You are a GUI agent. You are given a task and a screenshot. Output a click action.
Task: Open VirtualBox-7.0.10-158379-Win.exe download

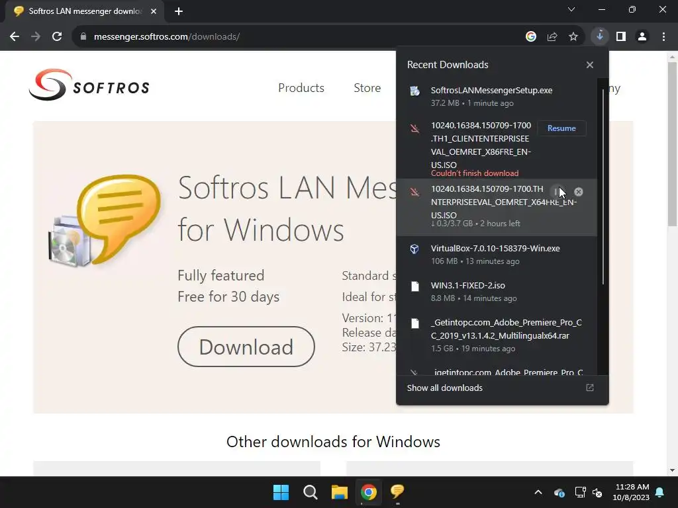[x=497, y=255]
